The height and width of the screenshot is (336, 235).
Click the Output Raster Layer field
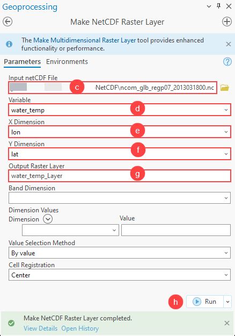click(x=120, y=176)
